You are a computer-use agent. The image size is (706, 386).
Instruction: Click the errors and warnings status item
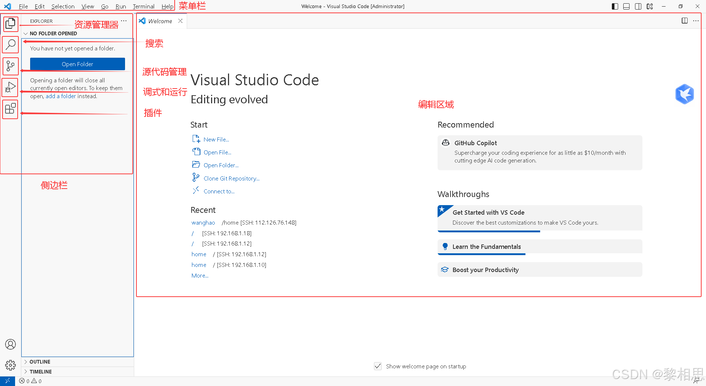(31, 381)
